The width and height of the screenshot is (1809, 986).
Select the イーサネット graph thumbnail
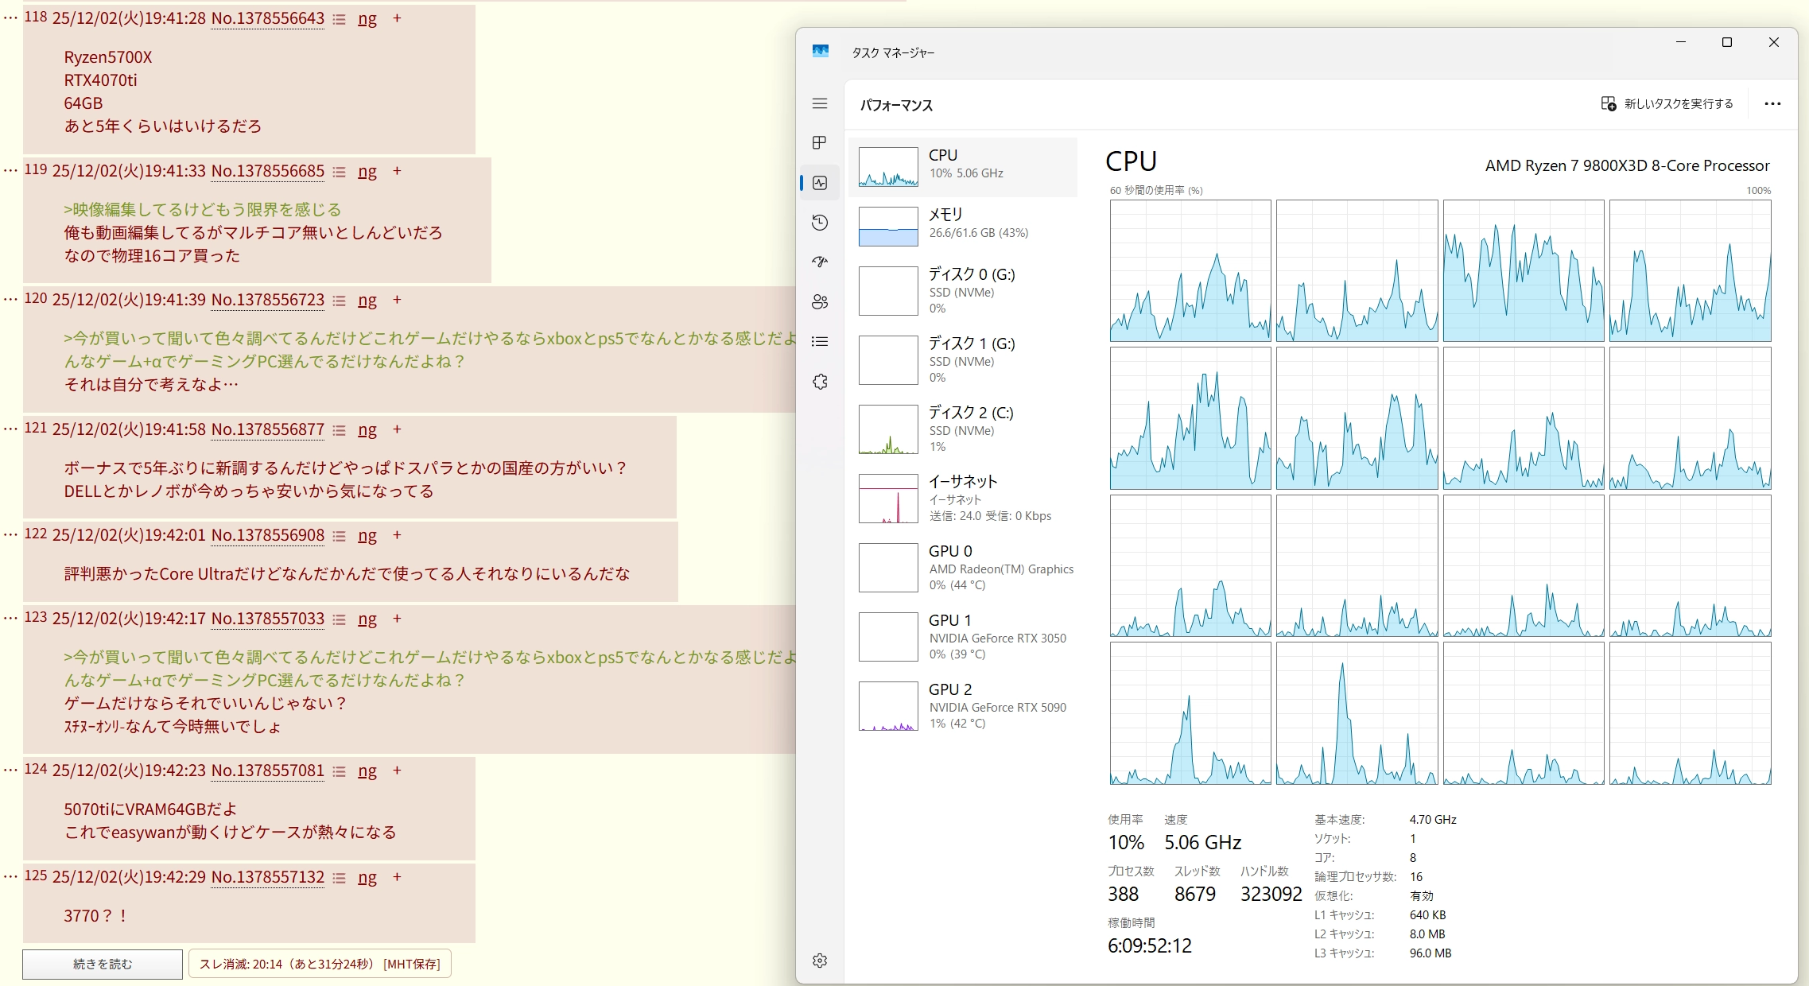pos(888,499)
